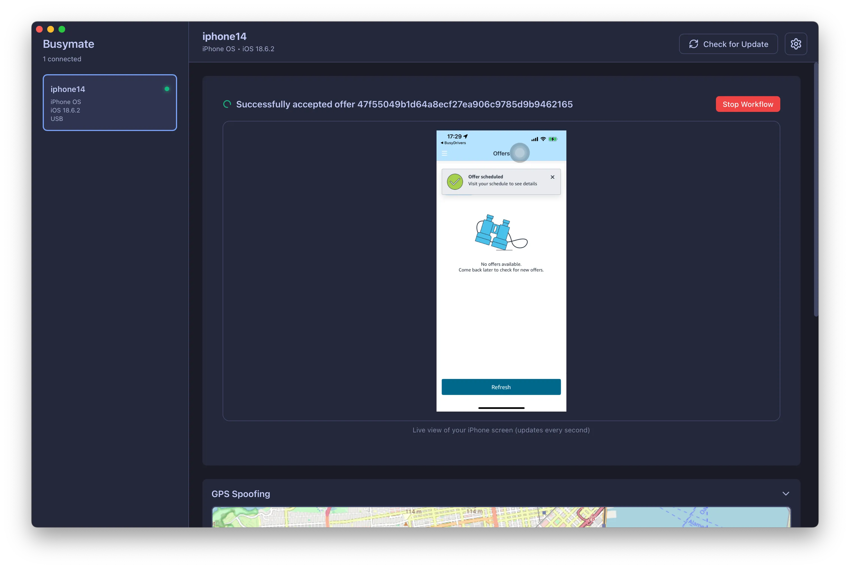This screenshot has height=569, width=850.
Task: Click the workflow loading spinner icon
Action: pos(227,105)
